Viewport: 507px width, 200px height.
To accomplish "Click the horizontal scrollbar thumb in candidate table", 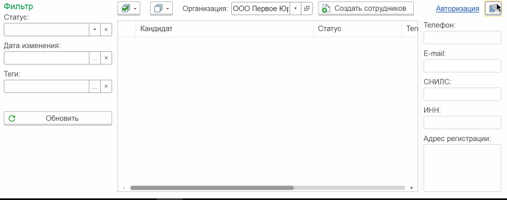I will [x=212, y=188].
